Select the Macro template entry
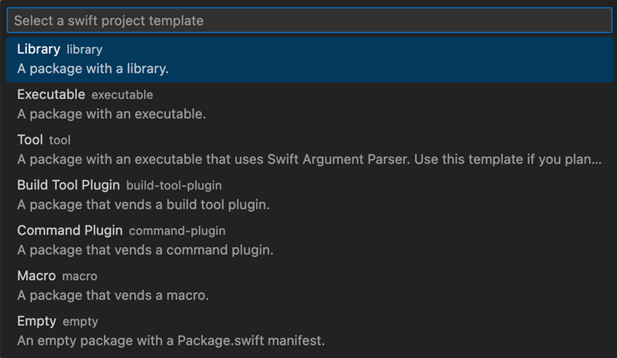 click(36, 275)
